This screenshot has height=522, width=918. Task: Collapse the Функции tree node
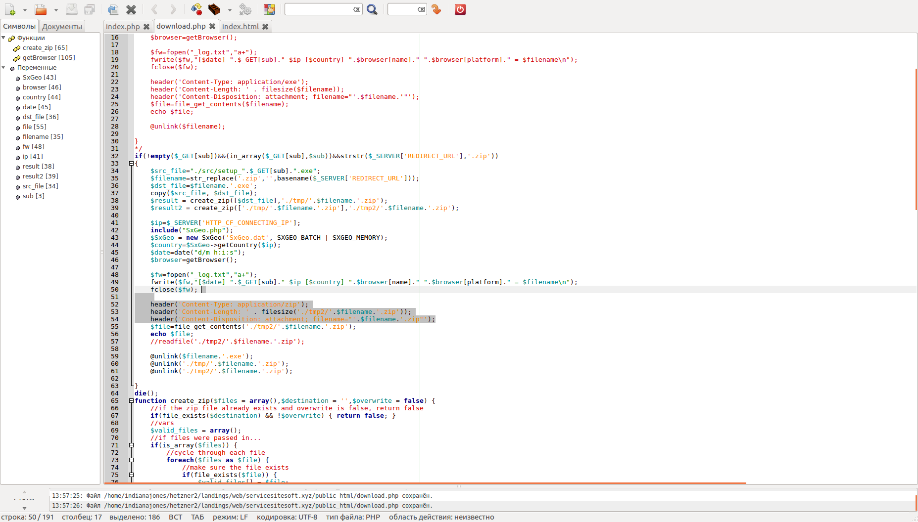pos(3,38)
